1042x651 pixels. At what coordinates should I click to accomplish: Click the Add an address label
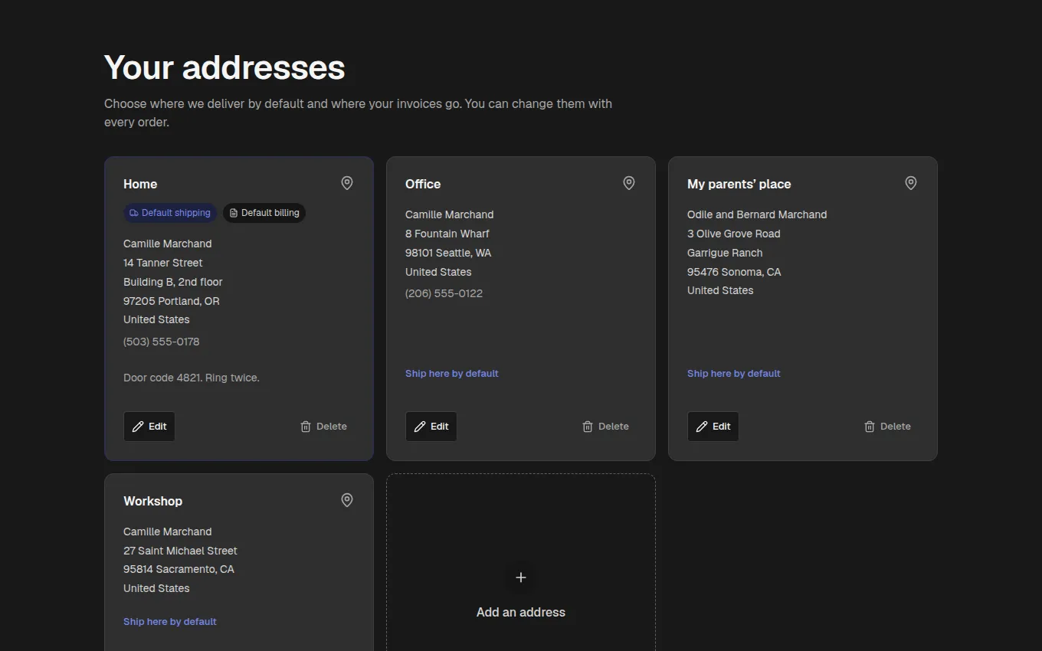pyautogui.click(x=521, y=612)
